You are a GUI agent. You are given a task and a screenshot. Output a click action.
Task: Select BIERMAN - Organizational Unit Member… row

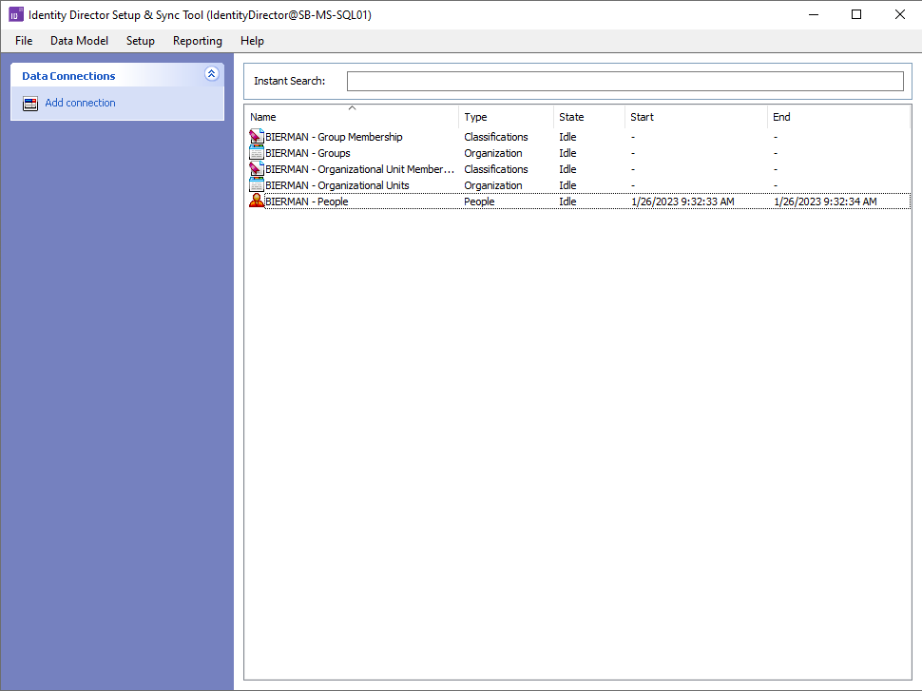coord(579,169)
